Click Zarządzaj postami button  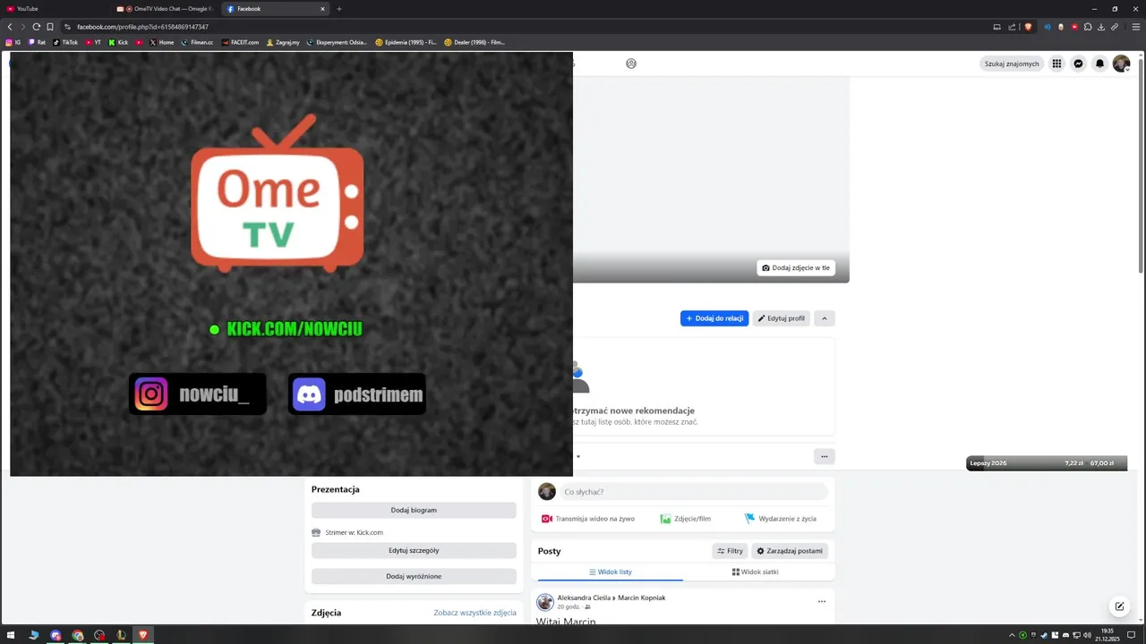coord(790,551)
